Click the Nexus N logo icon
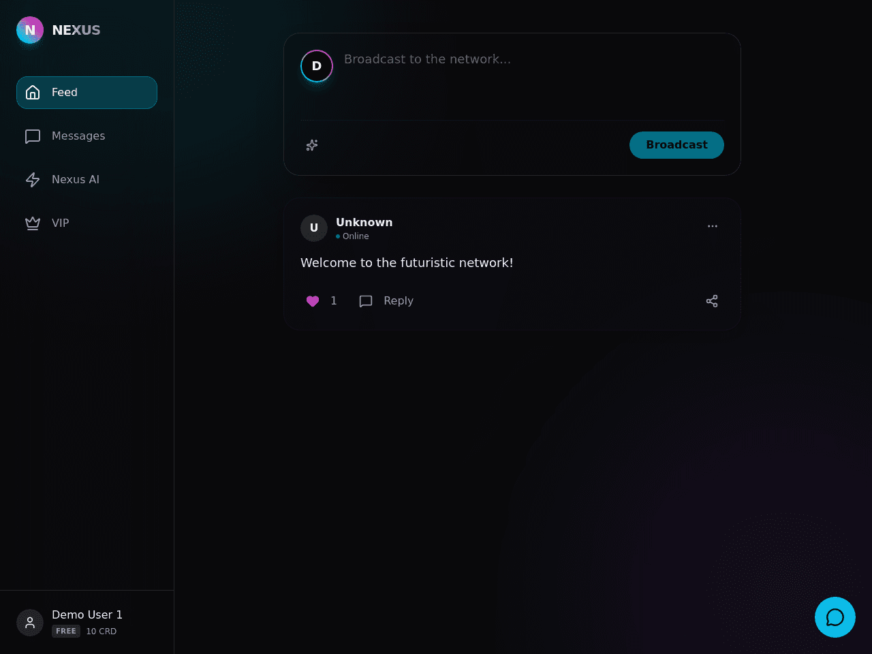 tap(30, 30)
